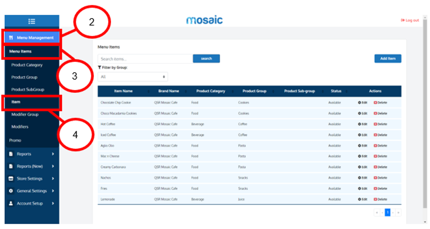The width and height of the screenshot is (430, 229).
Task: Expand the Reports (New) chevron
Action: tap(53, 166)
